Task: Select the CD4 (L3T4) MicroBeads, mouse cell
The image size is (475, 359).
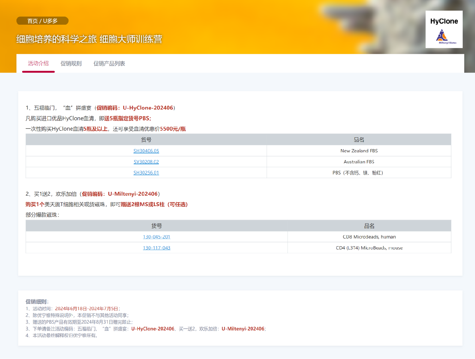Action: 369,248
